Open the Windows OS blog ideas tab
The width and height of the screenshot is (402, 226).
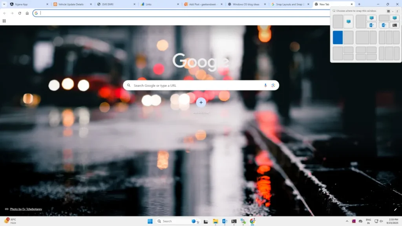point(246,4)
